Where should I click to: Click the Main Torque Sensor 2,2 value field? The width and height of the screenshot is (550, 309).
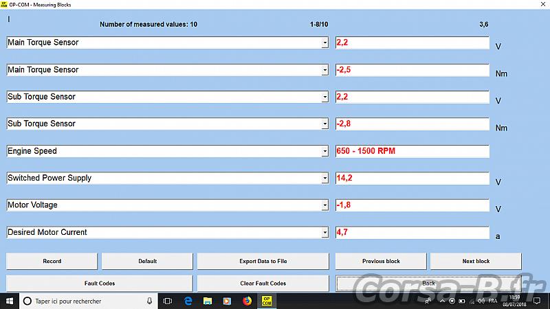click(x=412, y=43)
